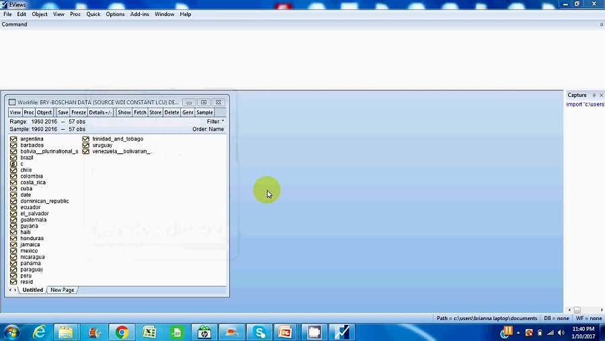The image size is (605, 341).
Task: Open the File menu
Action: point(7,14)
